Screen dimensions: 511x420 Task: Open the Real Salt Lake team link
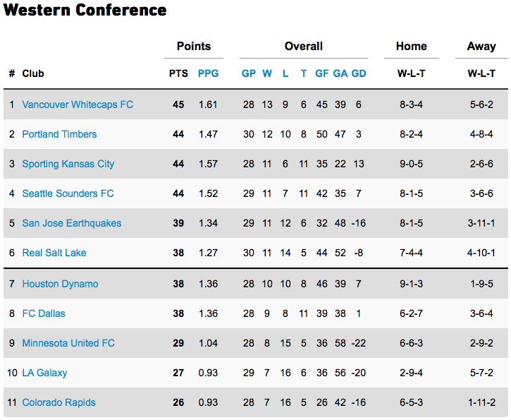click(x=54, y=253)
